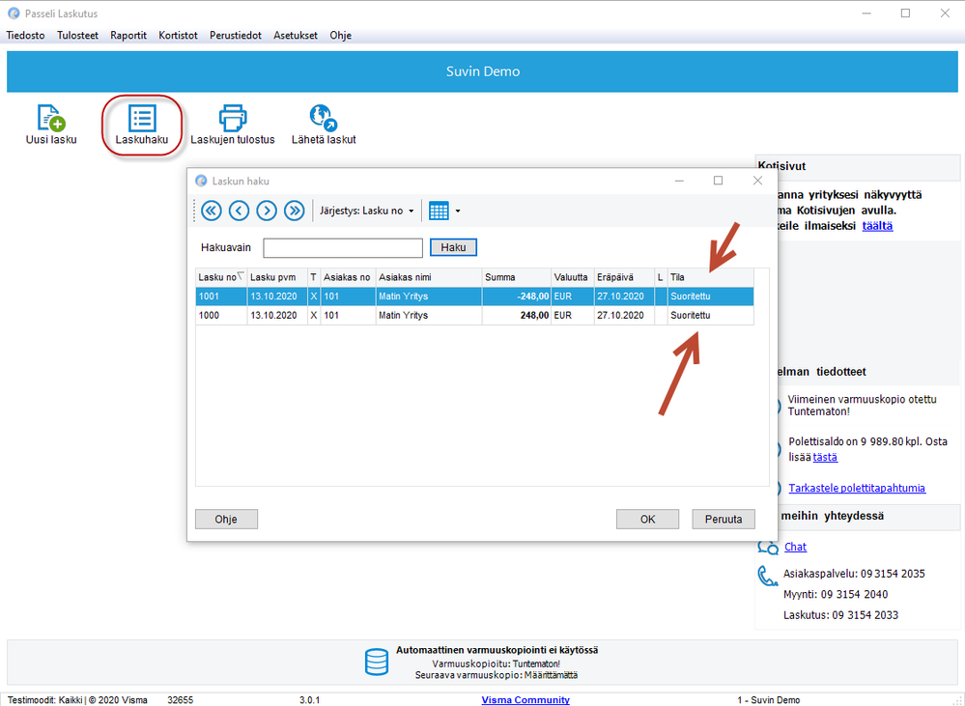
Task: Click the Sort by T column header
Action: [x=314, y=277]
